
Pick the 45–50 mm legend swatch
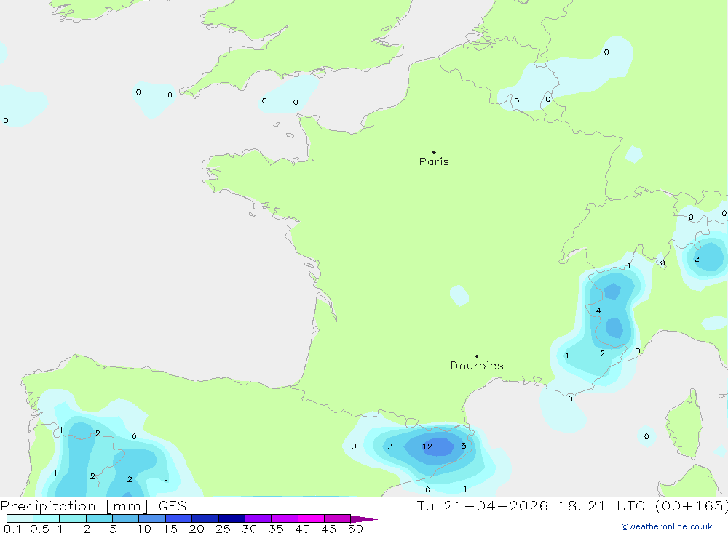(x=337, y=518)
